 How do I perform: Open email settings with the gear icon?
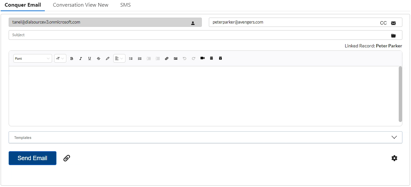coord(394,158)
